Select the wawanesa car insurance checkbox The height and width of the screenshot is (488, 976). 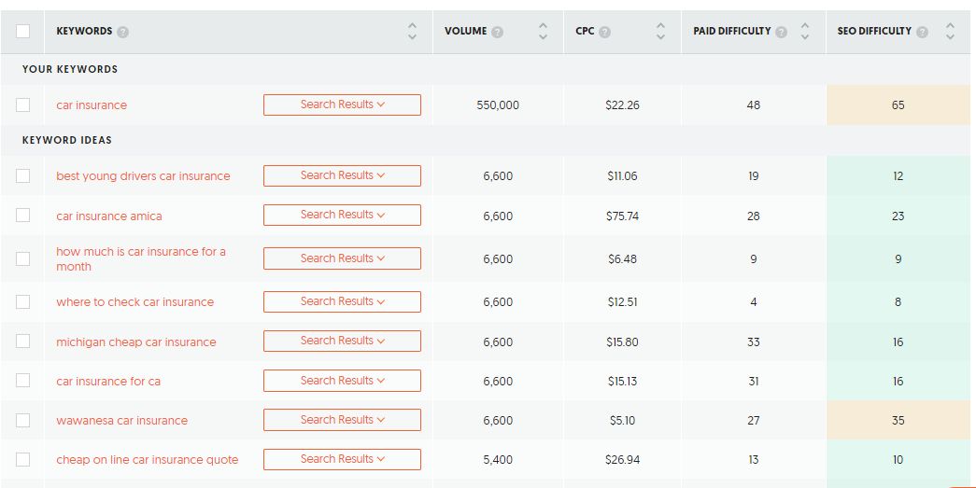click(23, 420)
